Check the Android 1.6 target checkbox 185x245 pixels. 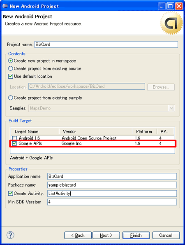(x=14, y=138)
